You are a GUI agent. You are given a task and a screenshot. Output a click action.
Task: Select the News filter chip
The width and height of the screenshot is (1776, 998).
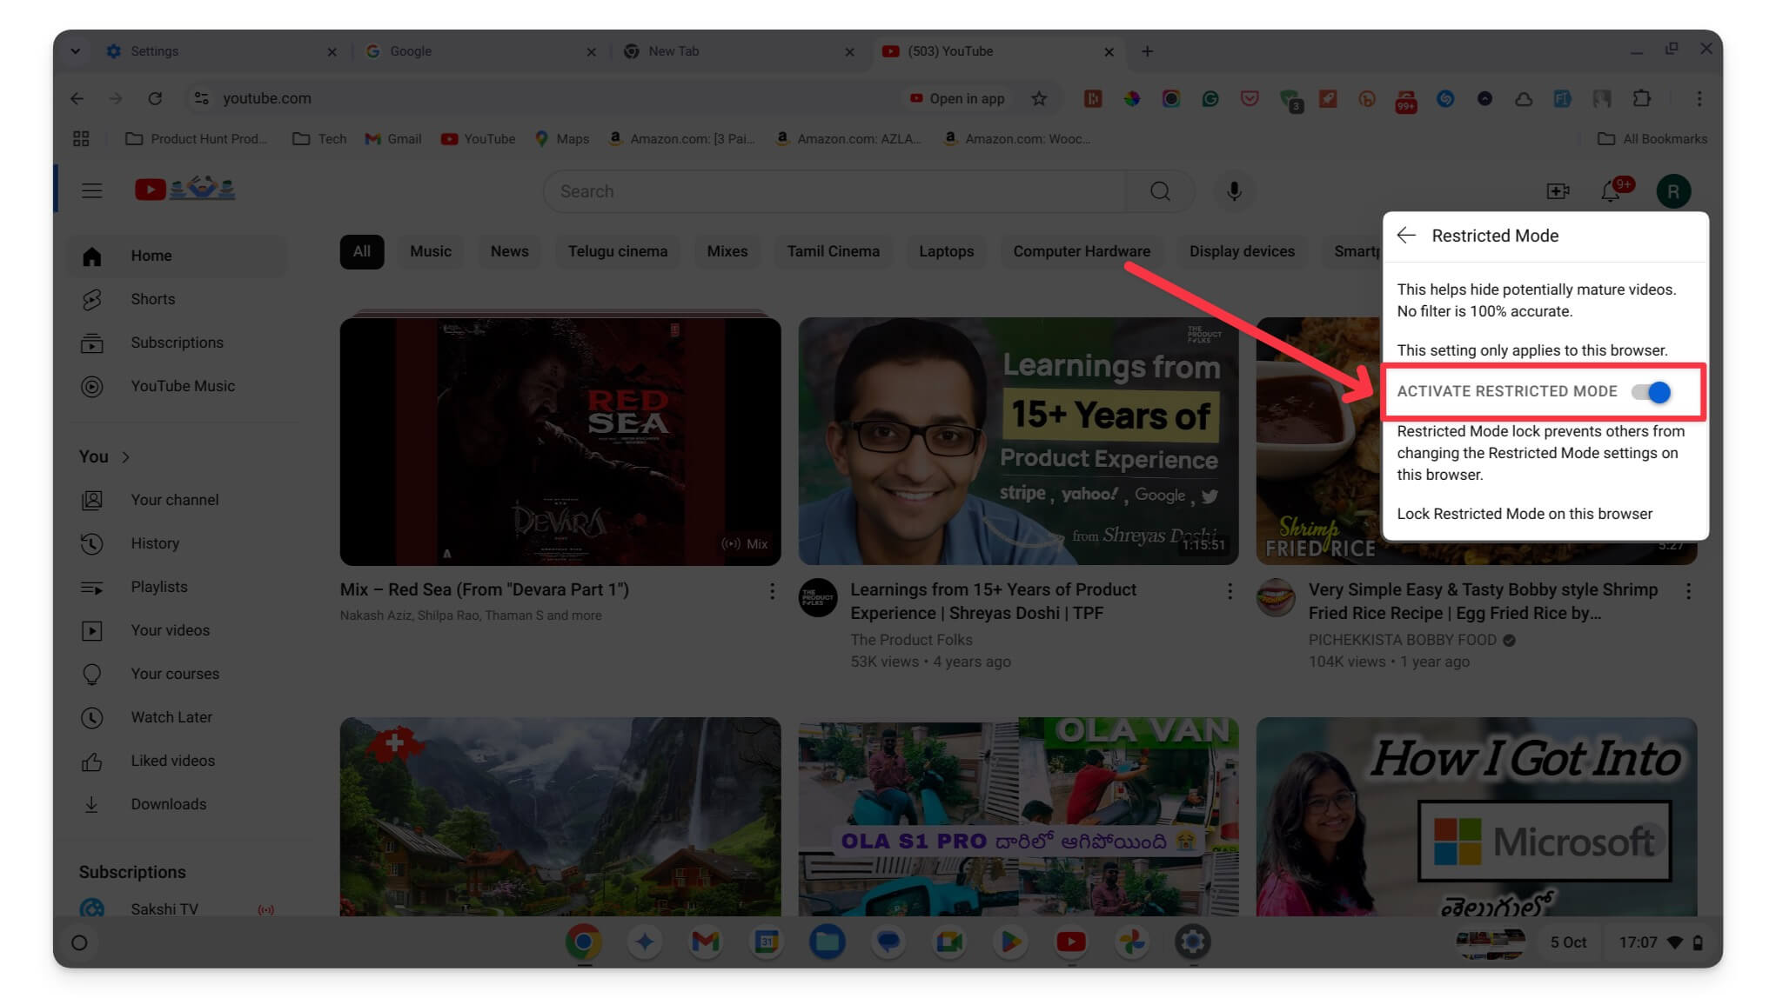(x=510, y=251)
